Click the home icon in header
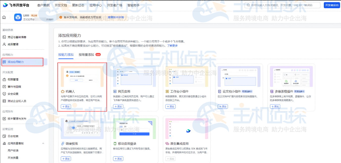 click(4, 17)
